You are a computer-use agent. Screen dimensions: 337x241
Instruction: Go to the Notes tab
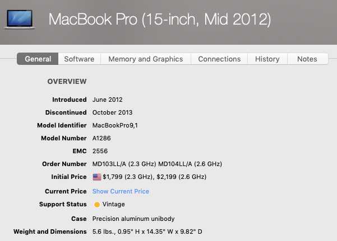click(x=307, y=59)
